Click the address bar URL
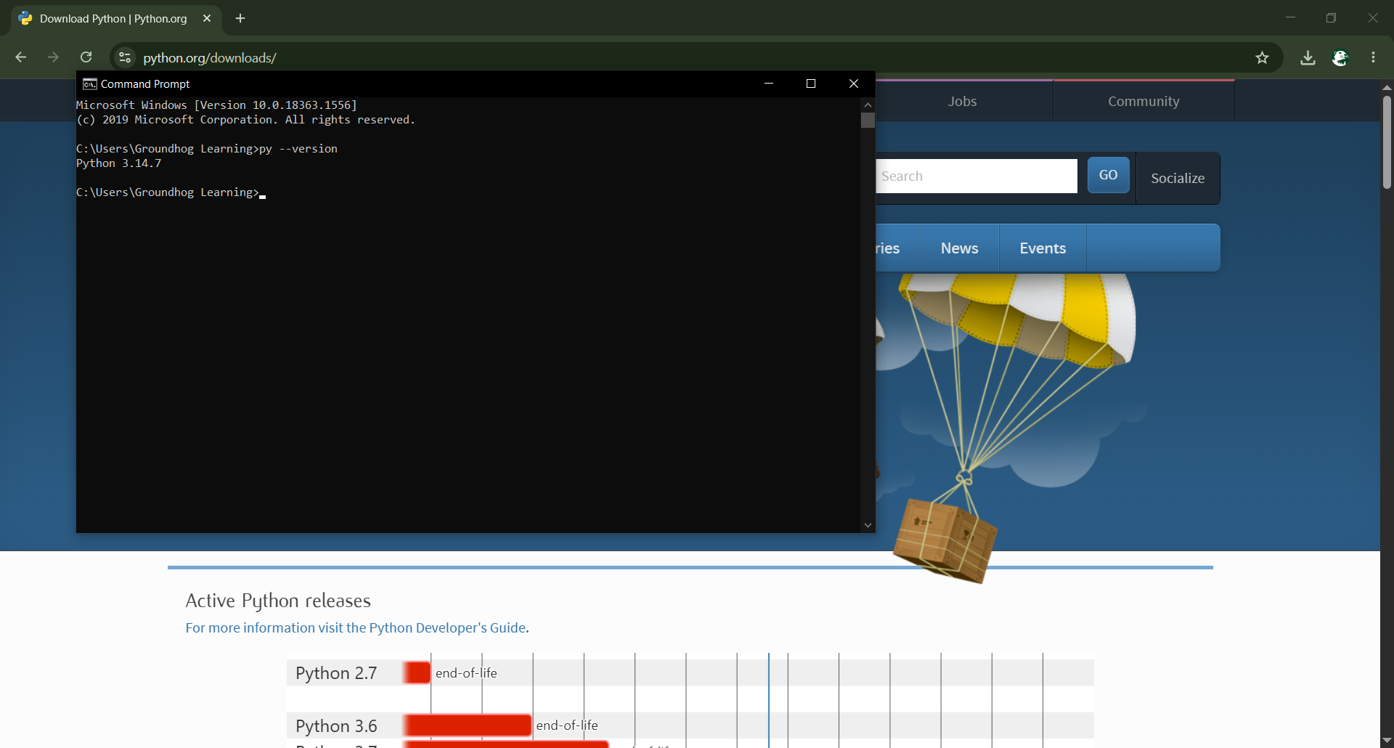Screen dimensions: 1394x748 tap(210, 58)
